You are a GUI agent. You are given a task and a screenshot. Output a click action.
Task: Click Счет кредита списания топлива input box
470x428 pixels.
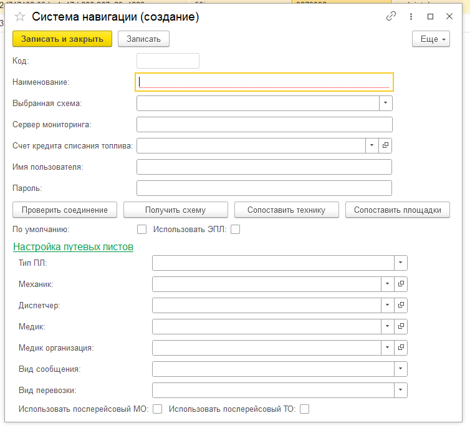coord(251,145)
